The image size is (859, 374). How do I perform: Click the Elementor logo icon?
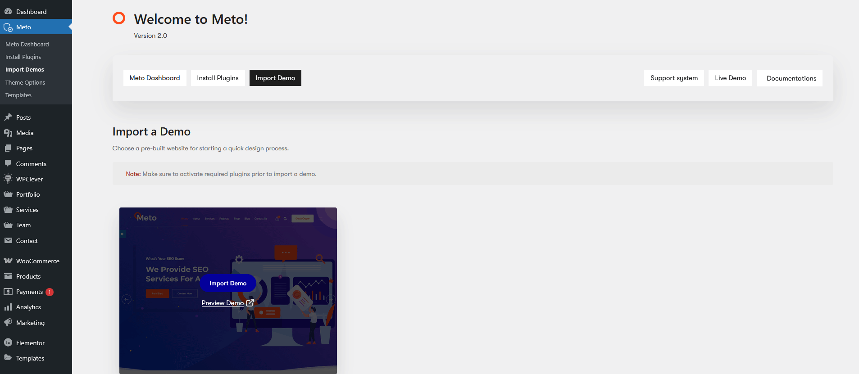[x=8, y=342]
